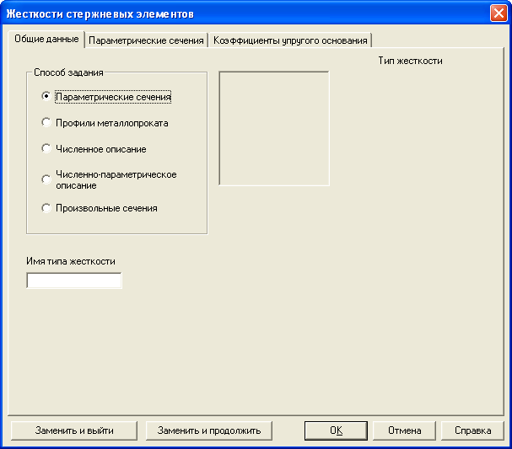Click the Заменить и продолжить button
The height and width of the screenshot is (449, 512).
pos(209,430)
